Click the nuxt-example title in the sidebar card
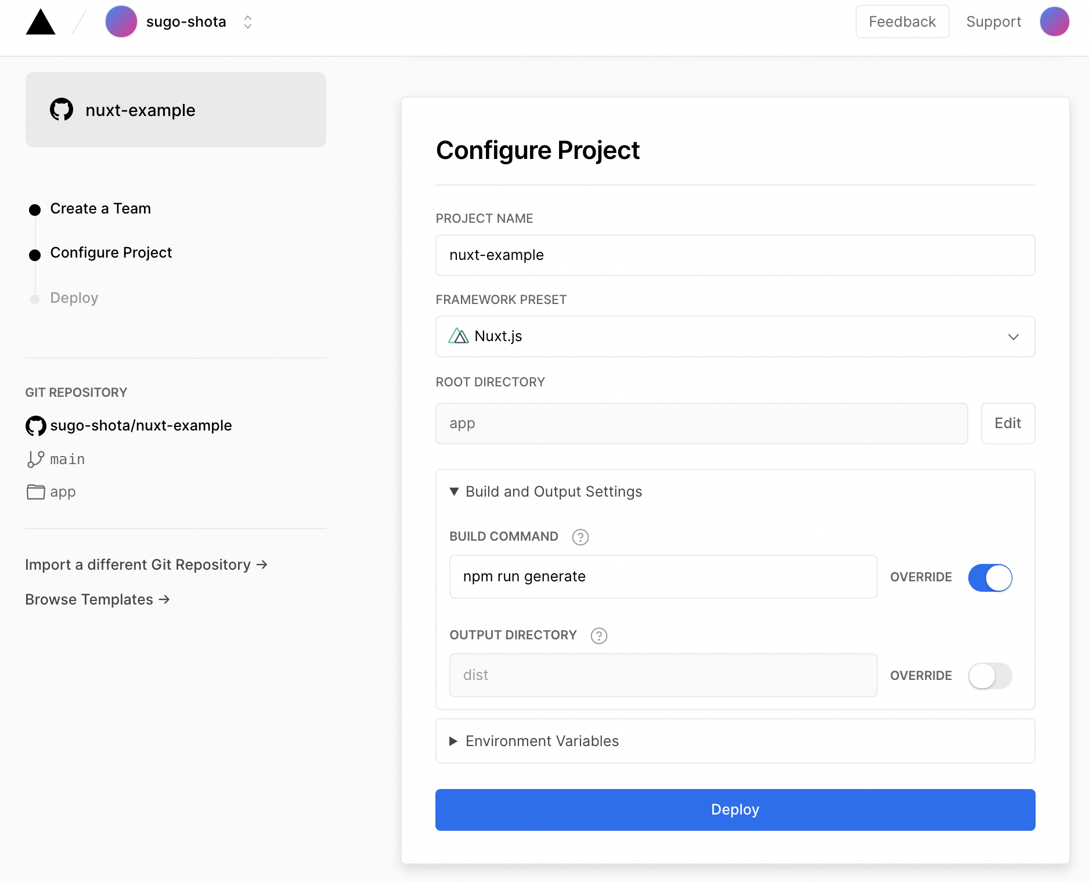Viewport: 1089px width, 883px height. tap(140, 110)
